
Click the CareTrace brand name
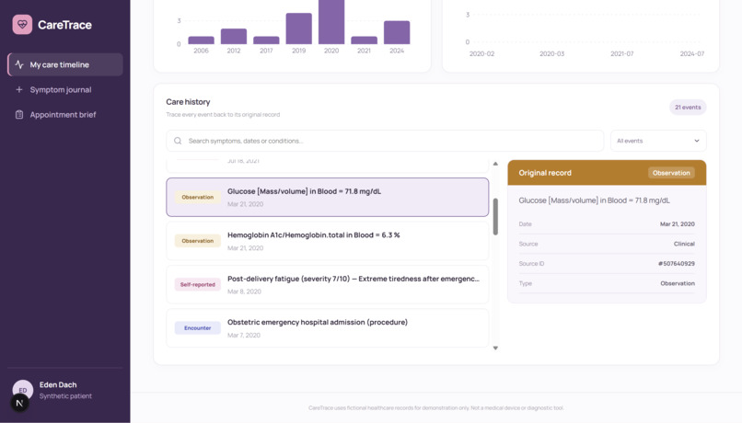tap(64, 25)
